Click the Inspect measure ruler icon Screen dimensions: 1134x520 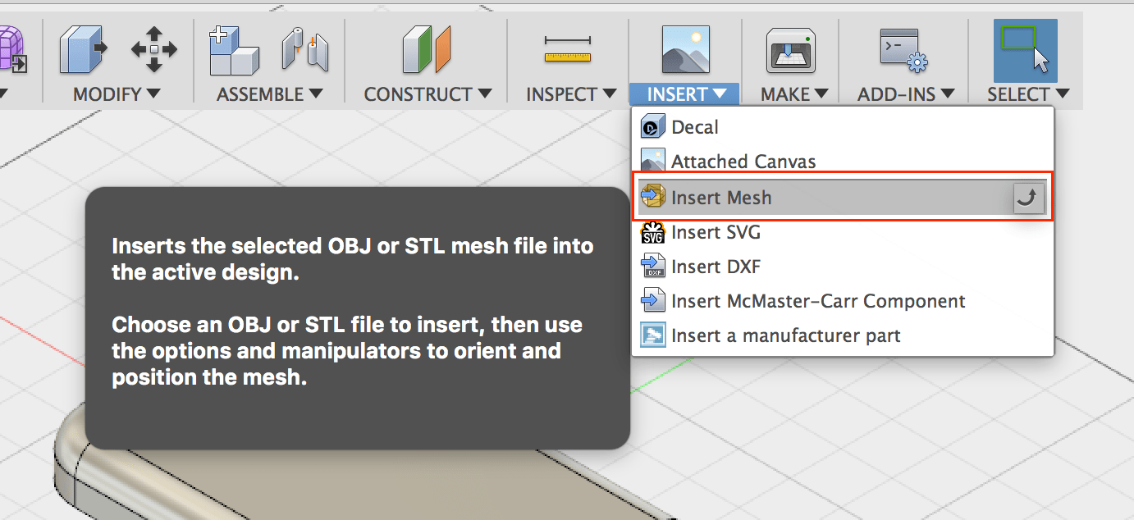point(568,49)
